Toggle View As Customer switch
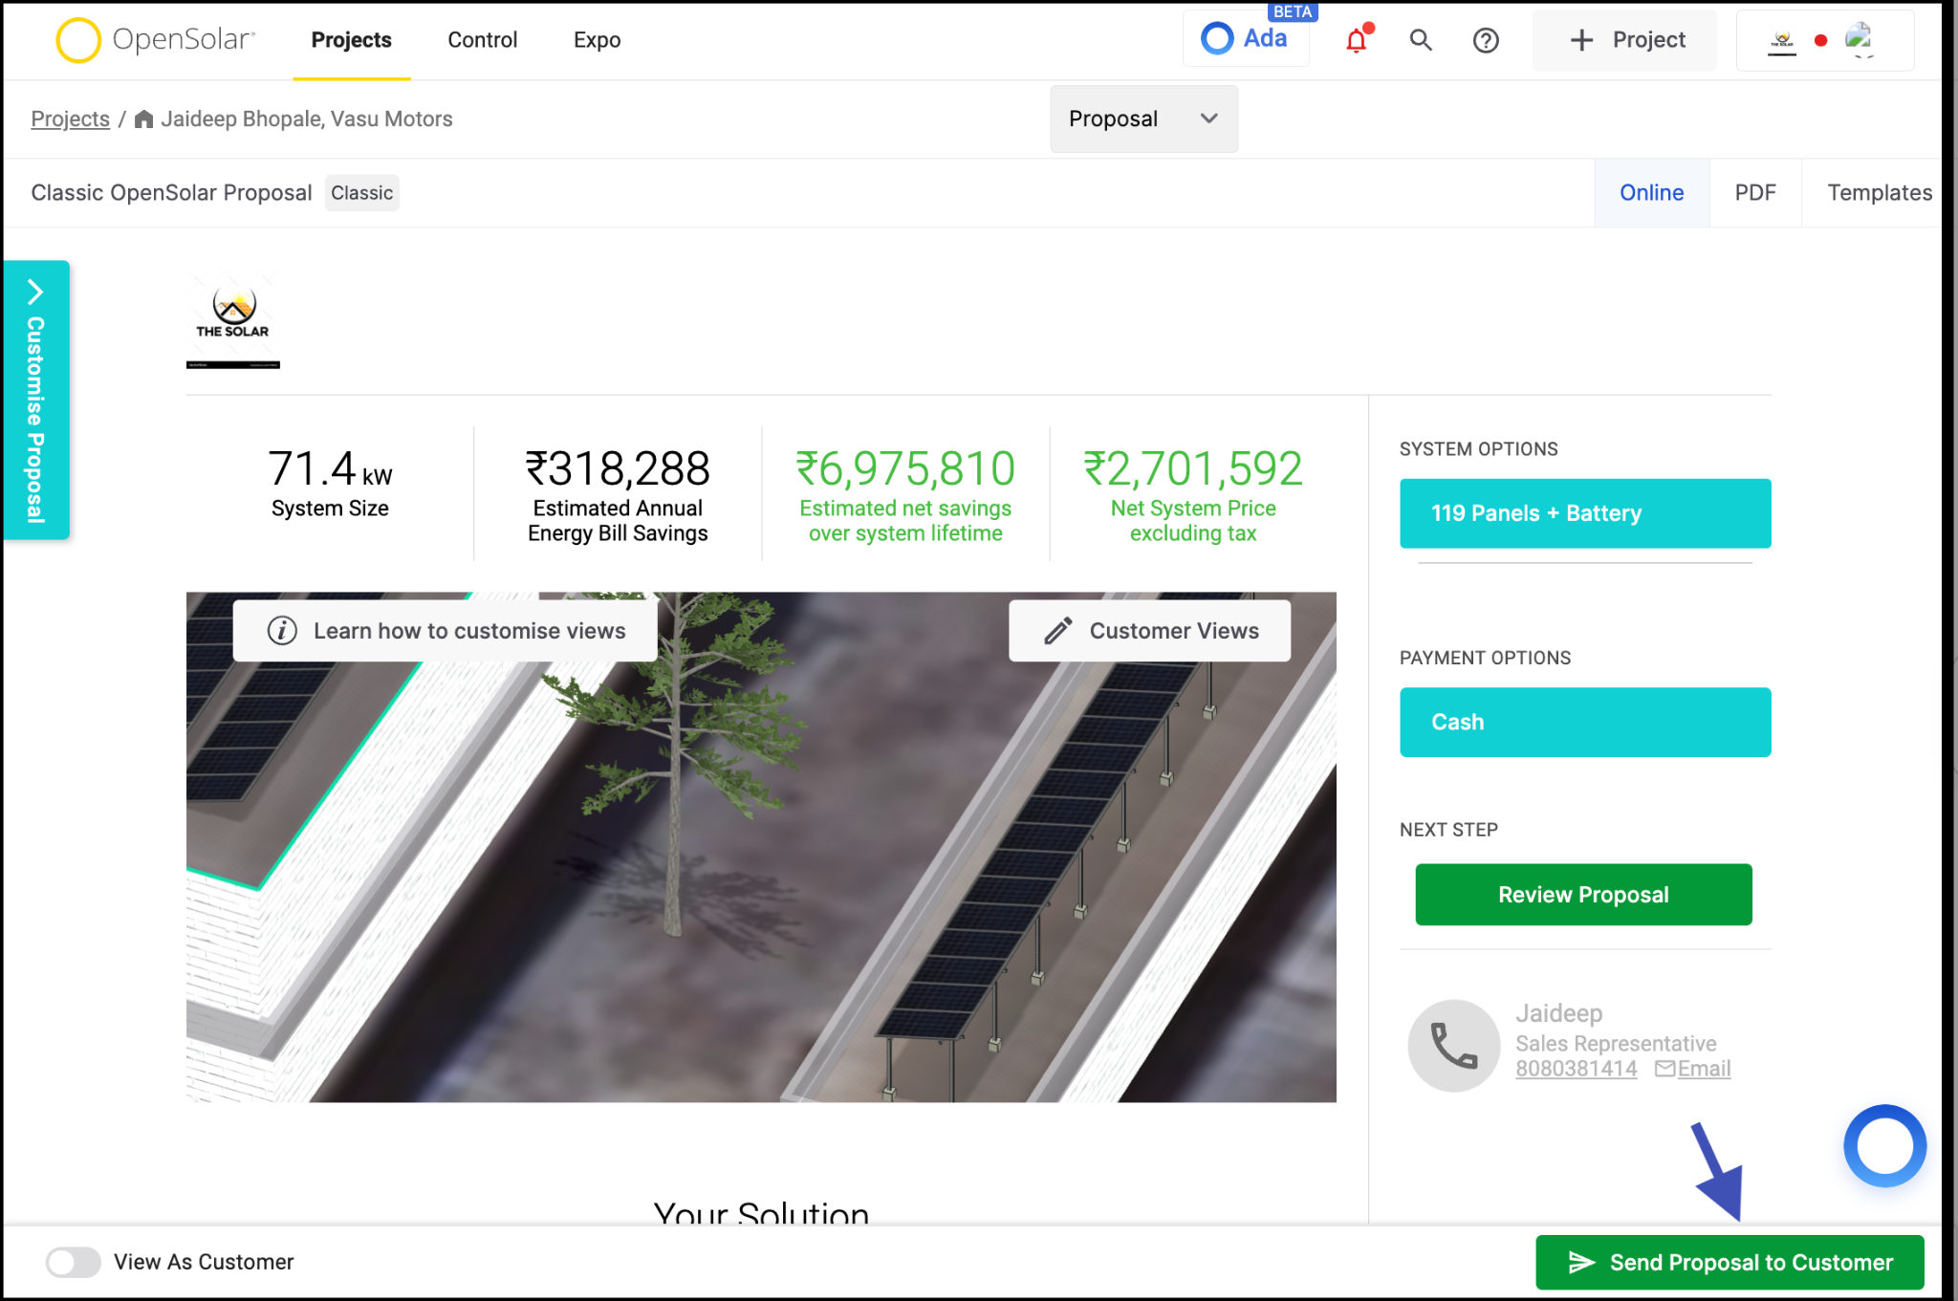The image size is (1958, 1301). click(x=74, y=1262)
